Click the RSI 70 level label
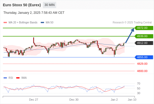Screen dimensions: 154x104 tap(139, 83)
